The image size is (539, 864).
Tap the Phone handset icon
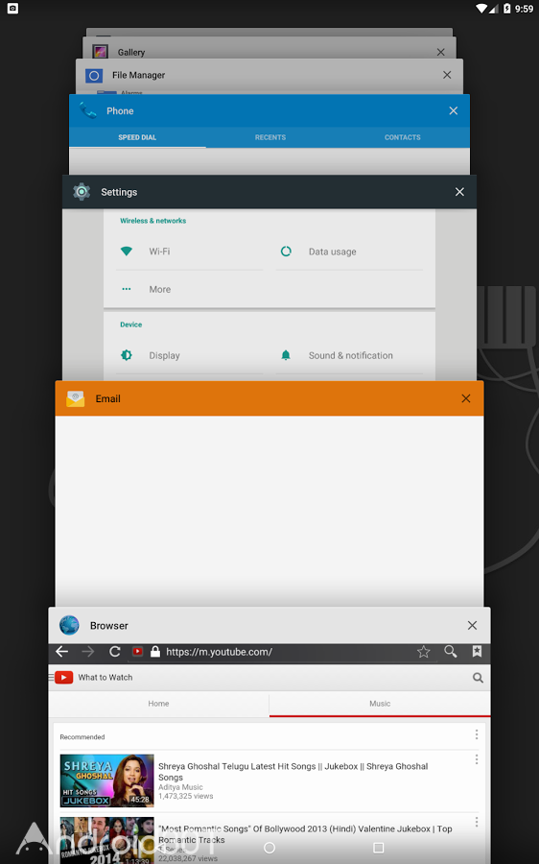tap(88, 110)
